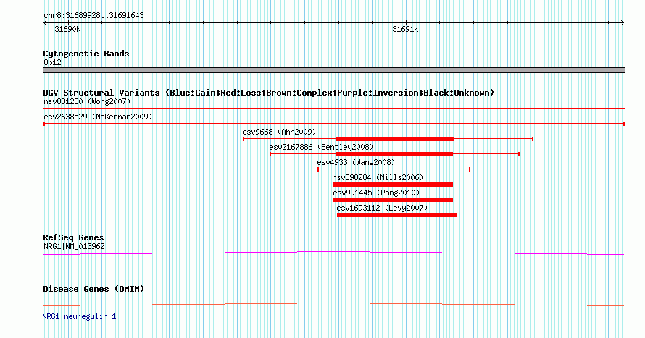
Task: Click the esv2638529 red line feature
Action: coord(333,124)
